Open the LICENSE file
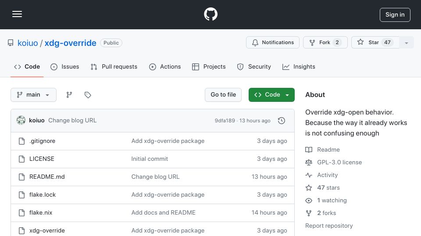Viewport: 421px width, 236px height. coord(42,159)
